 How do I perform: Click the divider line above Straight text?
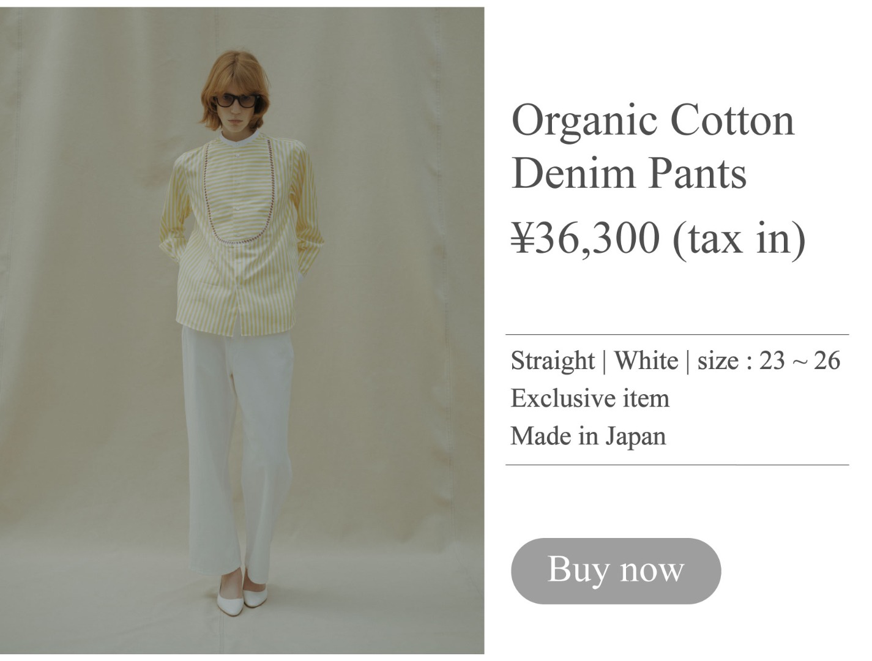[x=677, y=335]
